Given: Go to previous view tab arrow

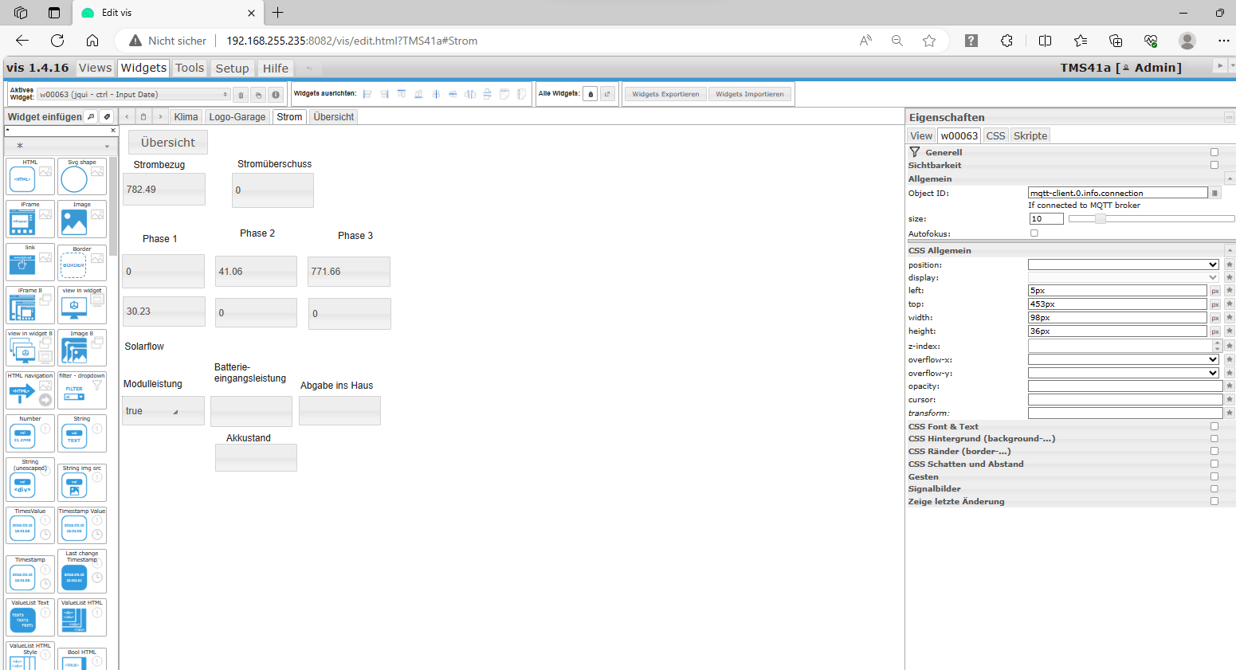Looking at the screenshot, I should [127, 116].
